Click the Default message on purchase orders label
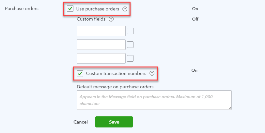This screenshot has height=133, width=265. pos(115,87)
